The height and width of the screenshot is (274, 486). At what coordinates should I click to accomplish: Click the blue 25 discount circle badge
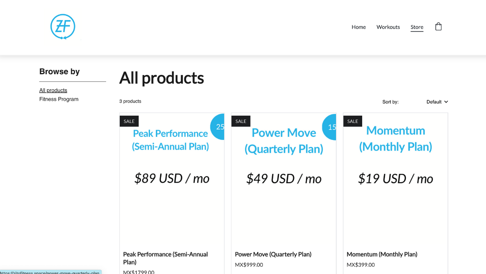[x=218, y=127]
